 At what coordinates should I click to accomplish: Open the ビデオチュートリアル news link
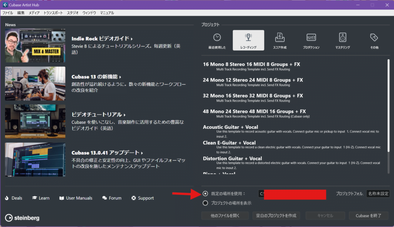pyautogui.click(x=98, y=114)
